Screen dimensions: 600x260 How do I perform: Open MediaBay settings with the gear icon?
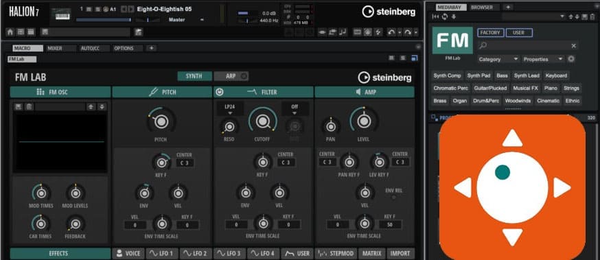(x=571, y=59)
